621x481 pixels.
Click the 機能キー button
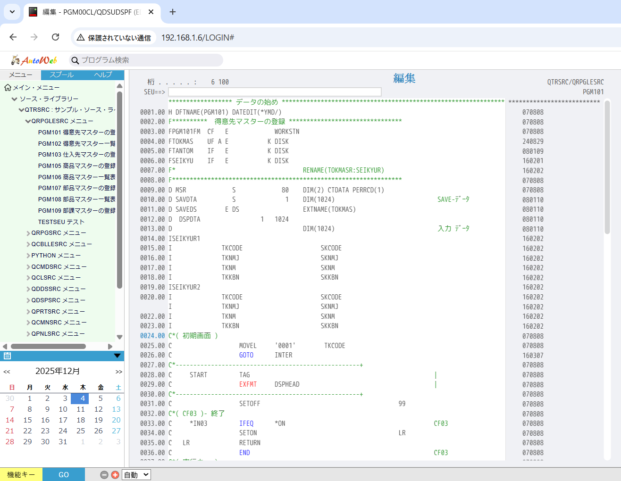pos(21,475)
